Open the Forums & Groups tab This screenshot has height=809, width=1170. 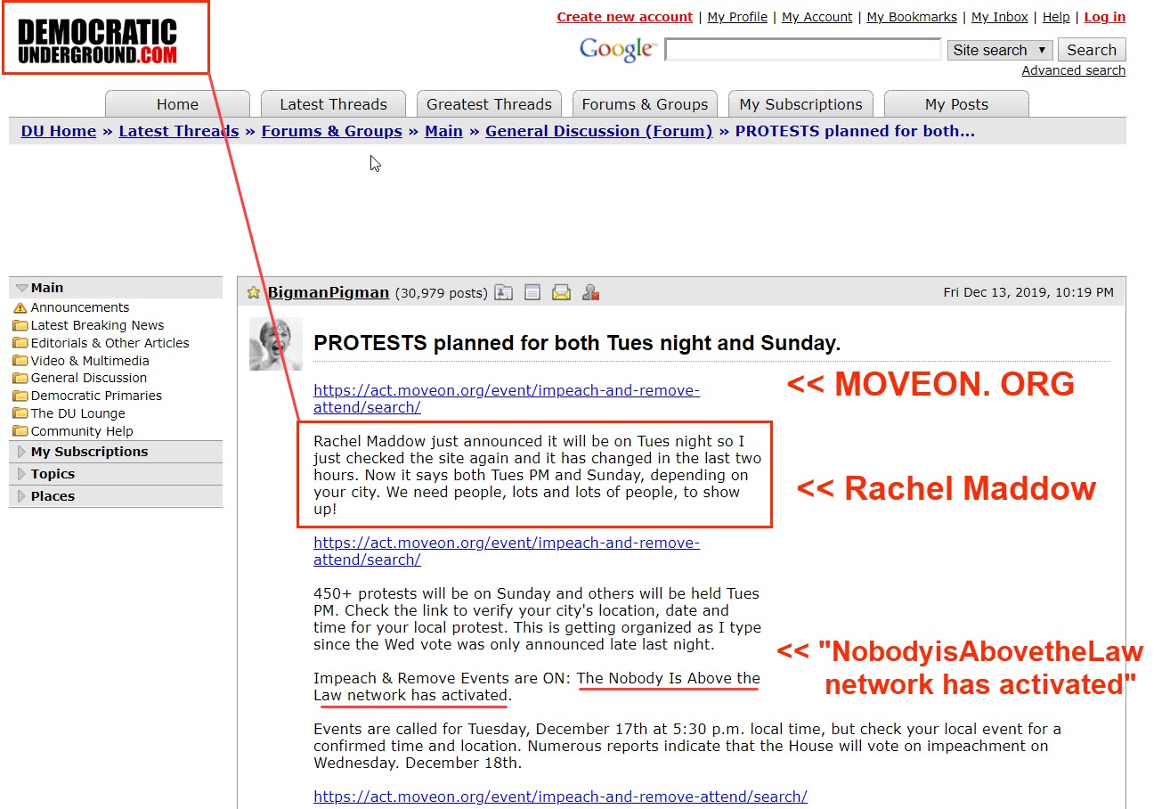click(645, 104)
